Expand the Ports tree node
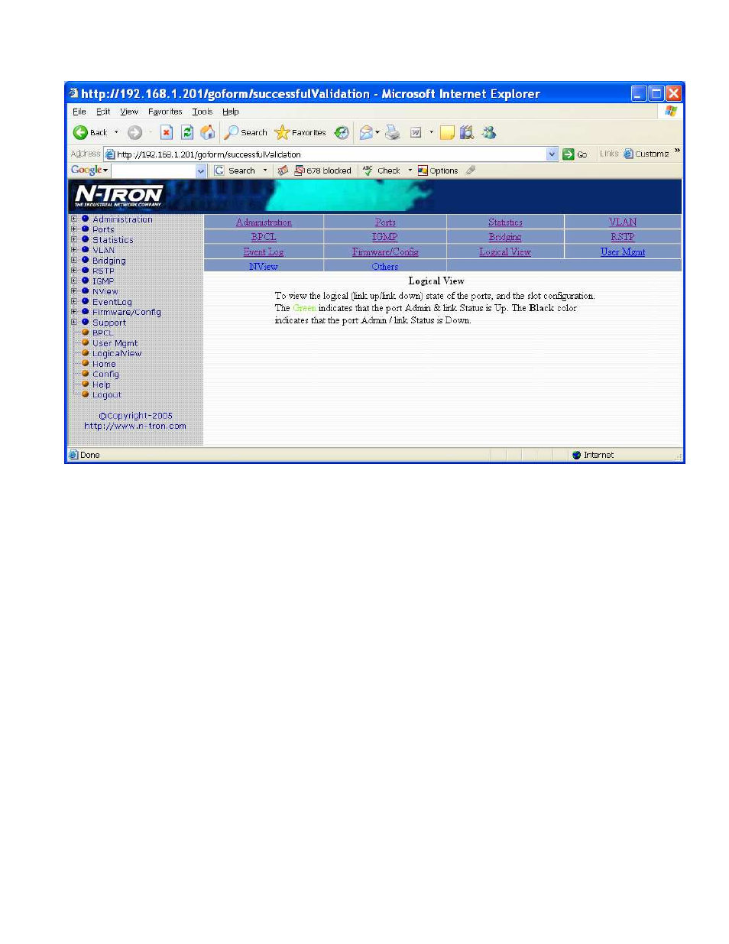Screen dimensions: 729x944 coord(74,229)
